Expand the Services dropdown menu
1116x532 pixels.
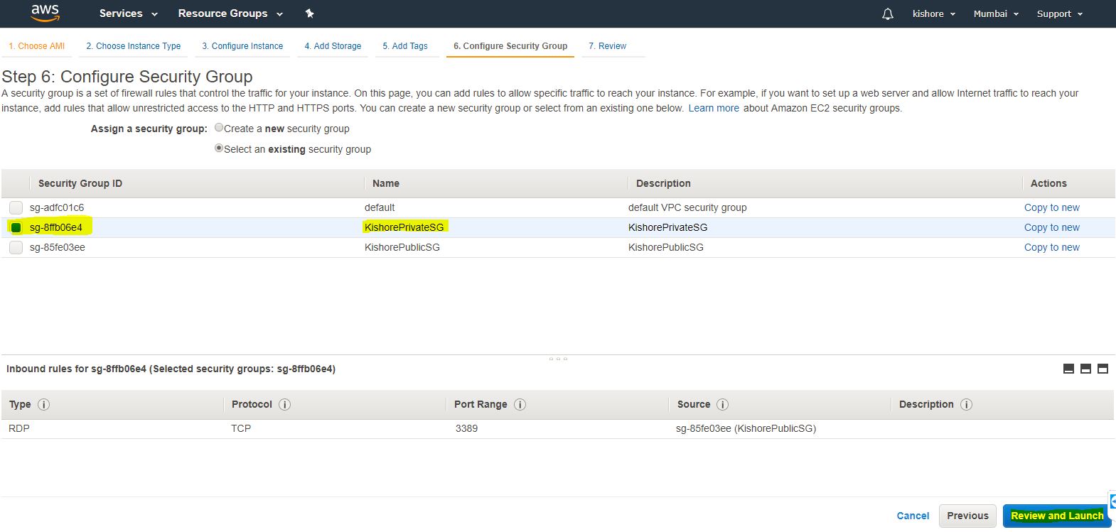point(128,13)
